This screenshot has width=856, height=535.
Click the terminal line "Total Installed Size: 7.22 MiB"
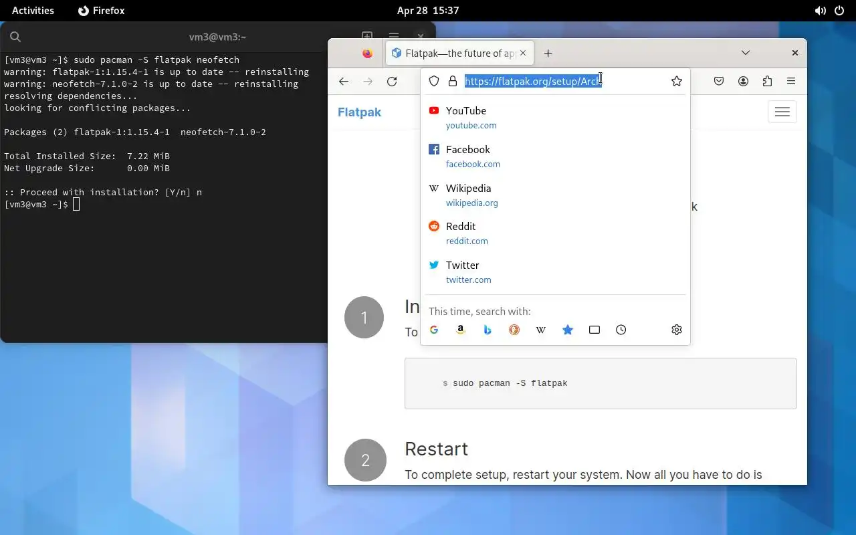87,156
